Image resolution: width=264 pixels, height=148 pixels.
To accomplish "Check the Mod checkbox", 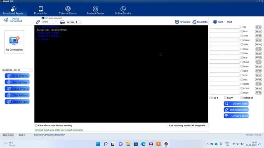I will tap(242, 31).
